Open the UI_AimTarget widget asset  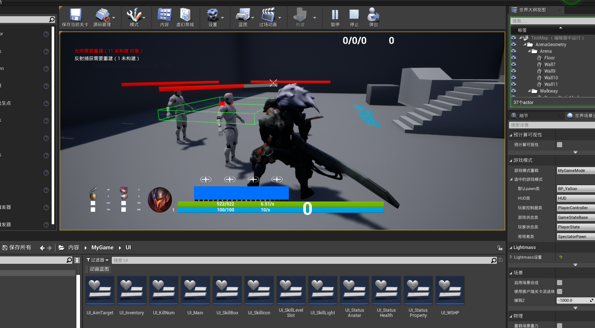tap(100, 290)
